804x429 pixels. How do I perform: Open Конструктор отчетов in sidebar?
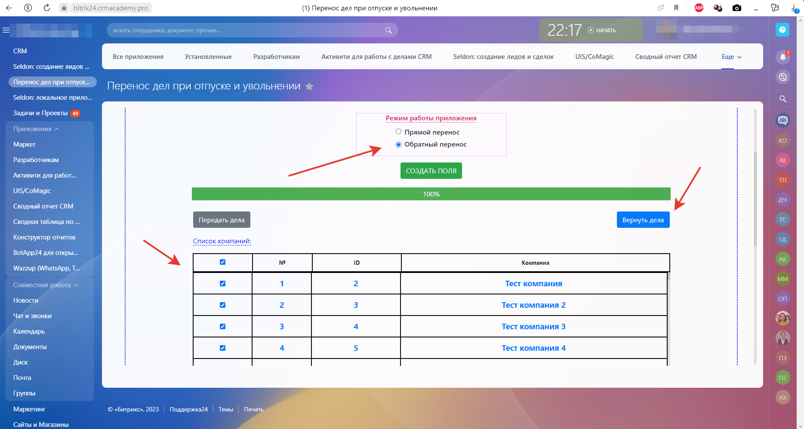[x=44, y=237]
